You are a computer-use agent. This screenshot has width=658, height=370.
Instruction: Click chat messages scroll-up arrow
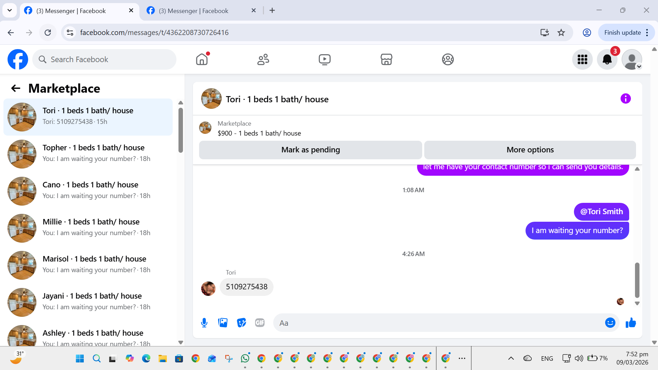(x=637, y=169)
